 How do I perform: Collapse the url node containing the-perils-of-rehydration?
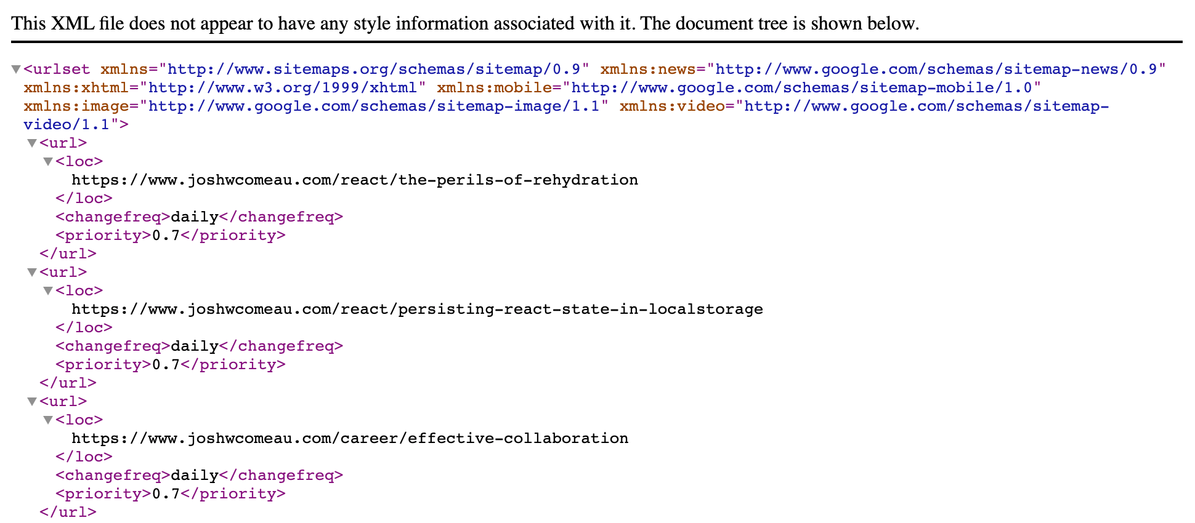[32, 143]
